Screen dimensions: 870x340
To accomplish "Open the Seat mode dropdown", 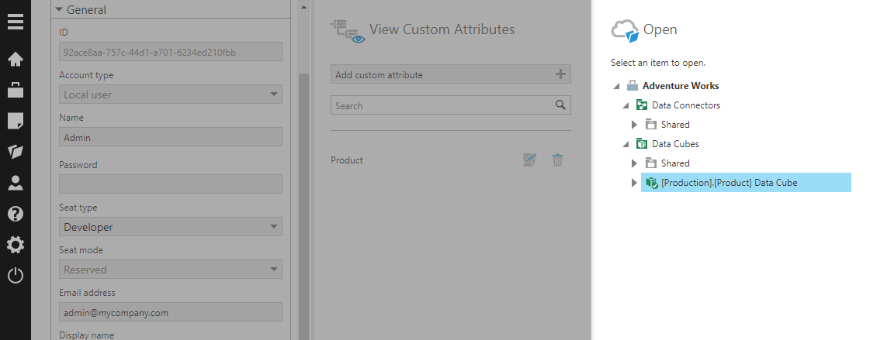I will pyautogui.click(x=273, y=269).
